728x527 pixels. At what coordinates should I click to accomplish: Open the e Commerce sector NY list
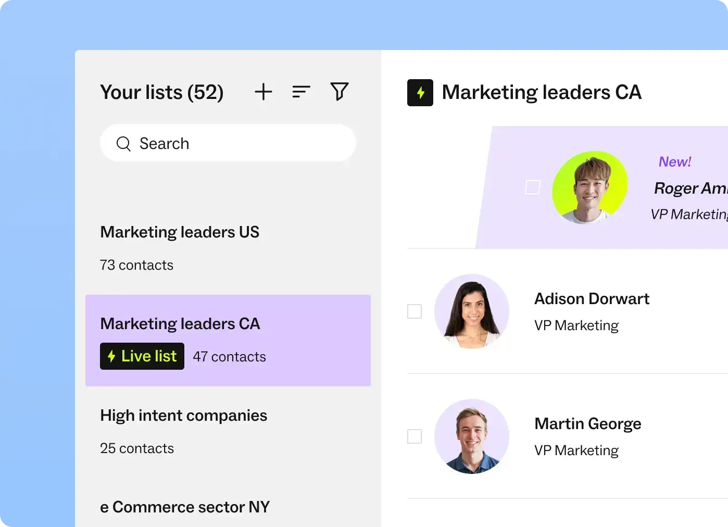coord(185,507)
